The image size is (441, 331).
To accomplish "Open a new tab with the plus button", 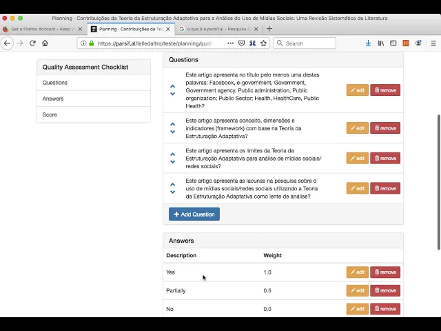I will click(269, 29).
